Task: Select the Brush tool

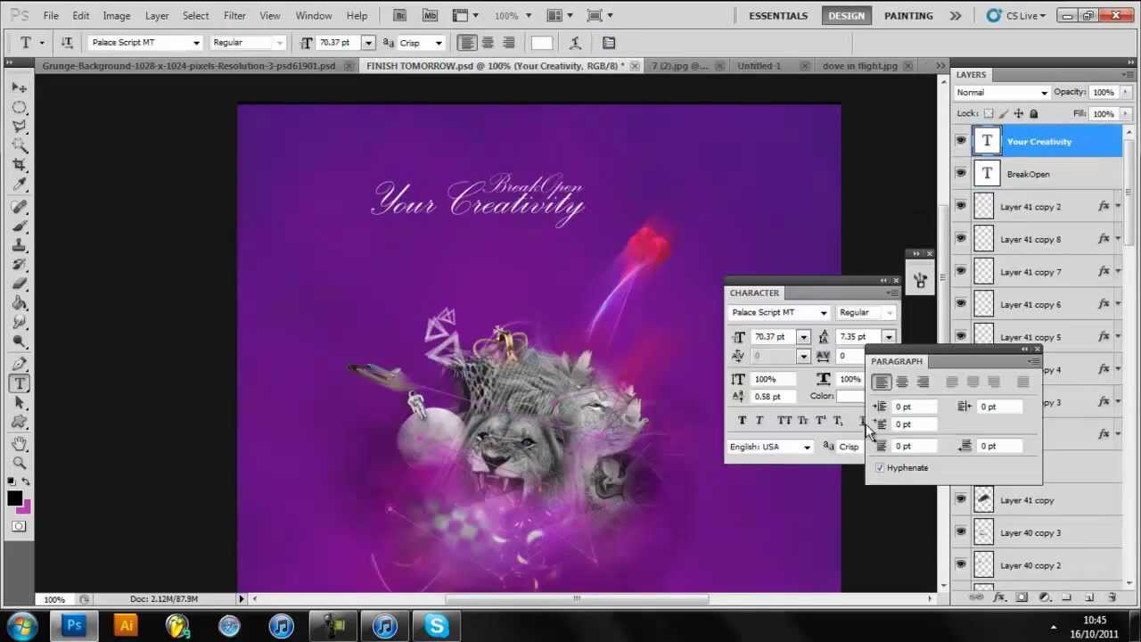Action: pyautogui.click(x=19, y=226)
